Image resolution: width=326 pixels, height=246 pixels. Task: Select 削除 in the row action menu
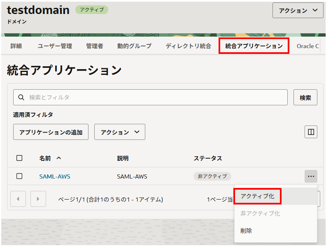click(246, 231)
